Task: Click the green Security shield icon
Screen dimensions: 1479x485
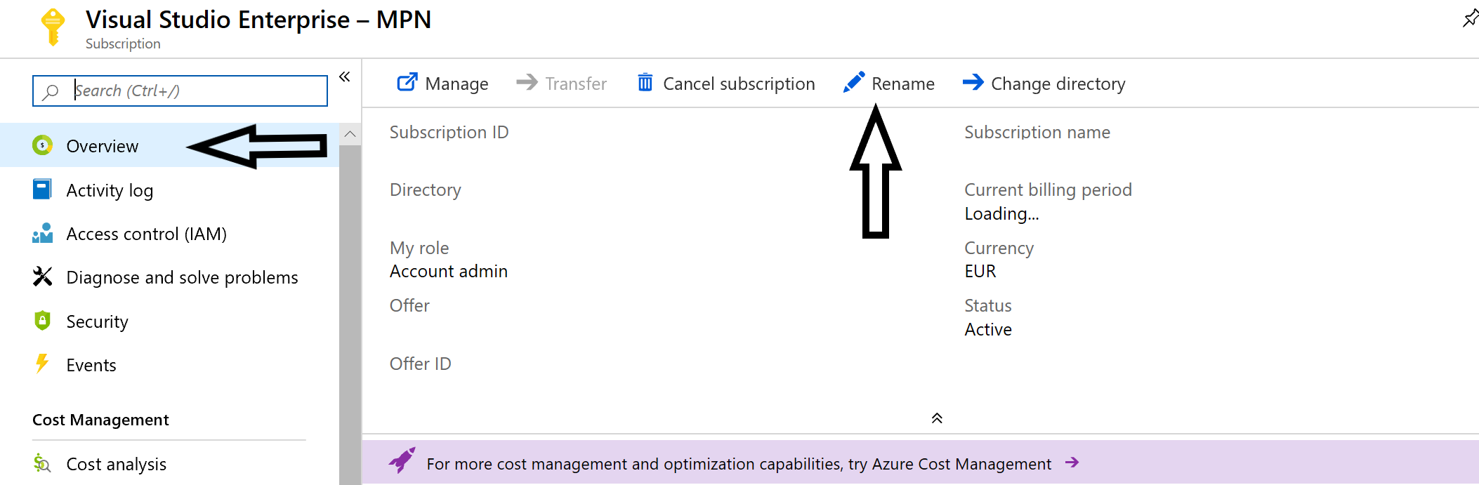Action: pyautogui.click(x=42, y=321)
